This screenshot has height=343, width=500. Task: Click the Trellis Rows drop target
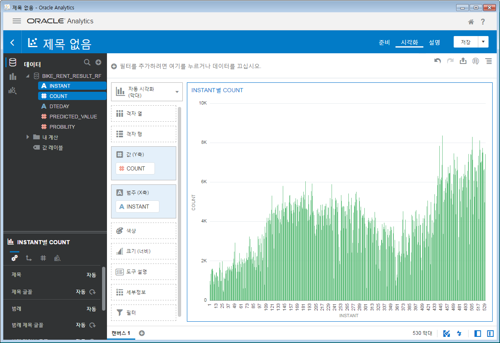pos(143,134)
